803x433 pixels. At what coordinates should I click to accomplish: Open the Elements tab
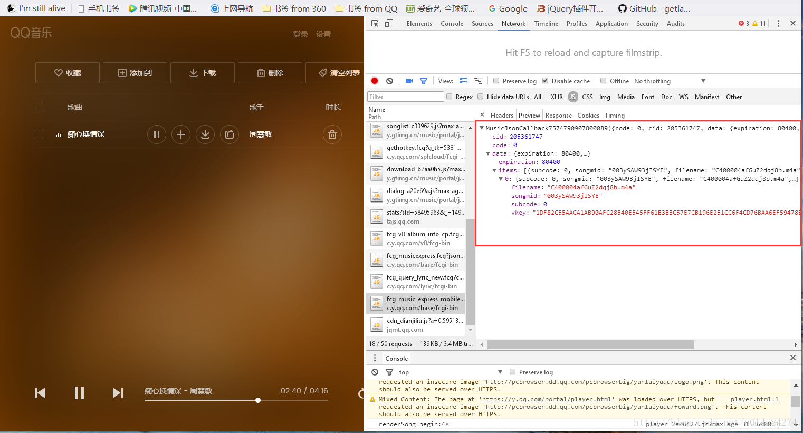click(x=419, y=24)
